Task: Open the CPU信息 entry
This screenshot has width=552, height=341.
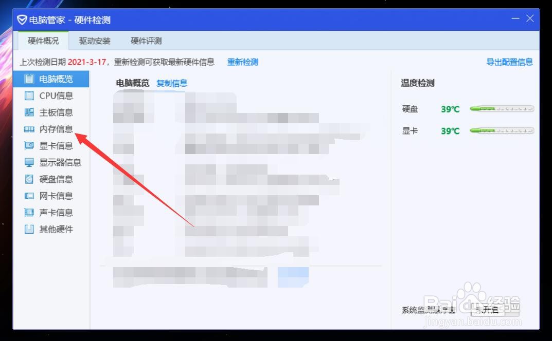Action: click(51, 96)
